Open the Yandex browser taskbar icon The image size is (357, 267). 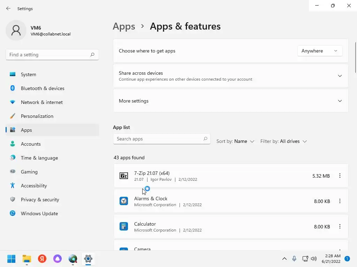(42, 259)
